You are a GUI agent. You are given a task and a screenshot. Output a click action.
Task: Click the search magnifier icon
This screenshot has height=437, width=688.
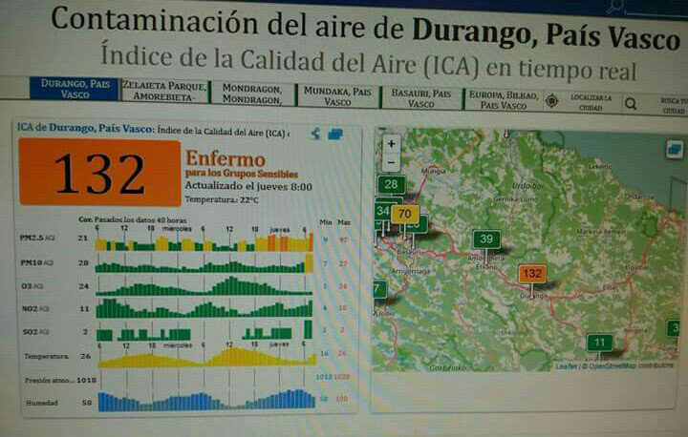click(x=631, y=102)
